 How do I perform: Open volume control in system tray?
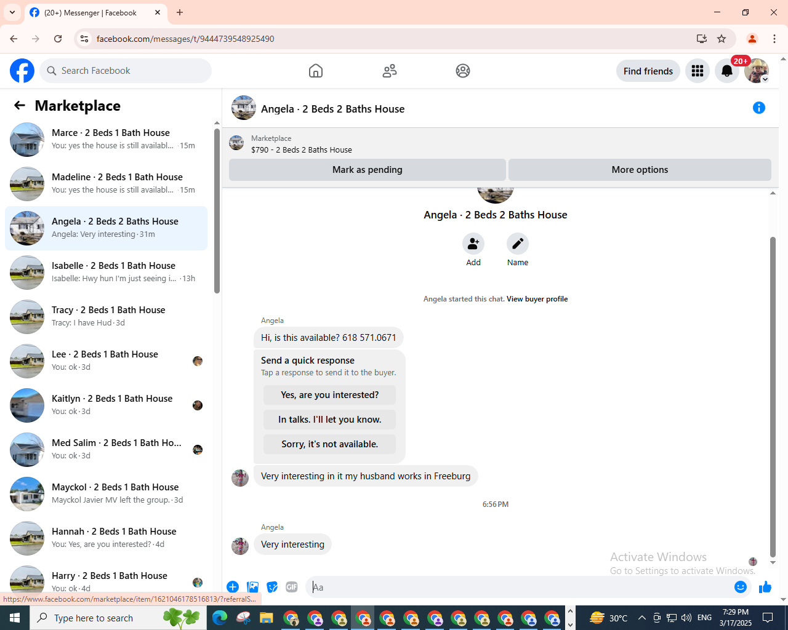[686, 618]
